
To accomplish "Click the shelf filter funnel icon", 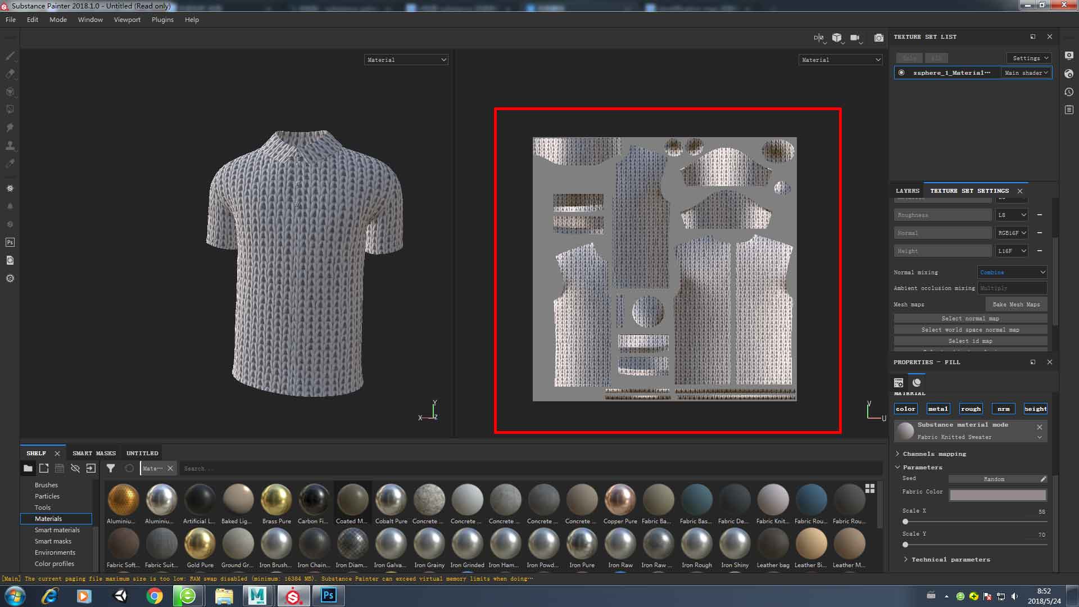I will pos(111,468).
